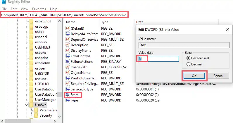This screenshot has height=123, width=233.
Task: Open the Favorites menu
Action: coord(39,9)
